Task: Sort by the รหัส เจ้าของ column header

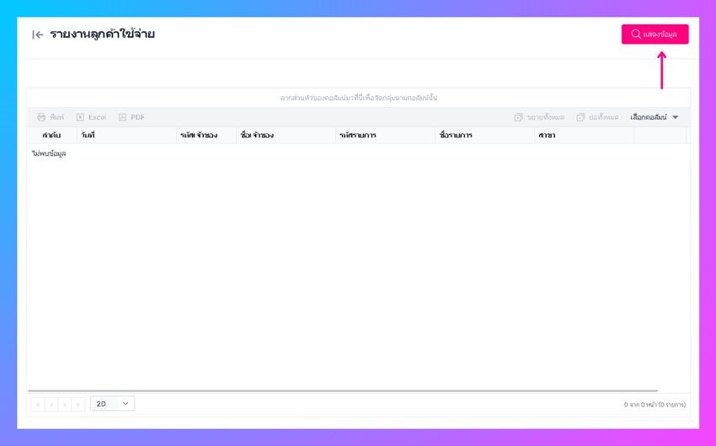Action: (206, 135)
